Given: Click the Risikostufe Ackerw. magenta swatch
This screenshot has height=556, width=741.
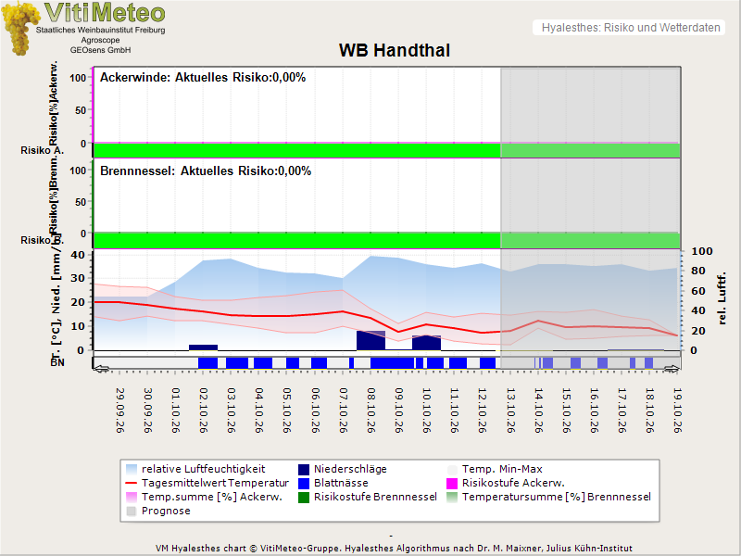Looking at the screenshot, I should [x=452, y=483].
